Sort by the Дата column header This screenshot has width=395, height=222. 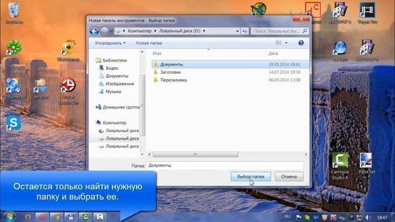273,54
